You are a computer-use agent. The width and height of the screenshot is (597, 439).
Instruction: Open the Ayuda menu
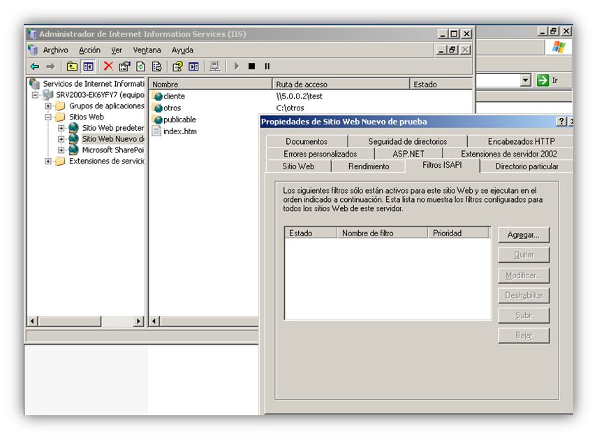182,50
